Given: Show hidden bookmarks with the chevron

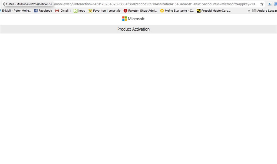Looking at the screenshot, I should [249, 11].
